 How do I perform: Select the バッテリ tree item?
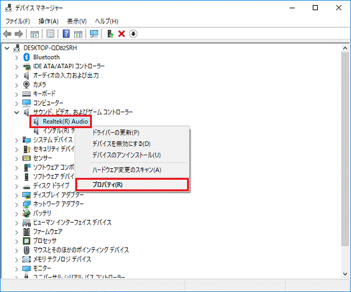(x=42, y=214)
